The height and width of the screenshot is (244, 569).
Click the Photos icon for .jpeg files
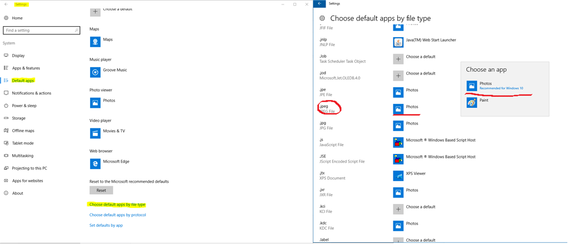(x=398, y=109)
